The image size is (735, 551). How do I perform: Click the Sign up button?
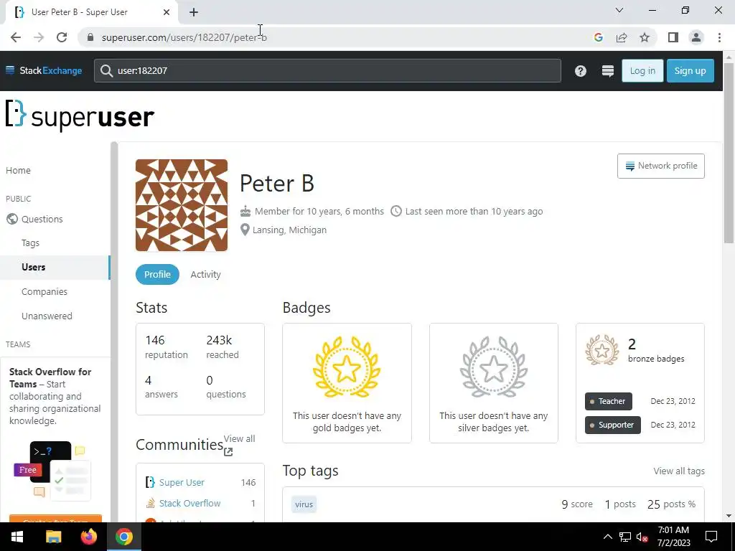[690, 71]
